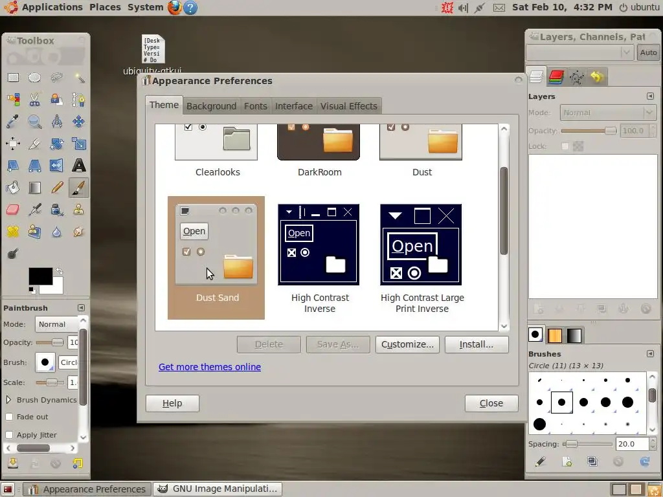Screen dimensions: 663x497
Task: Select the Pencil tool
Action: click(57, 187)
